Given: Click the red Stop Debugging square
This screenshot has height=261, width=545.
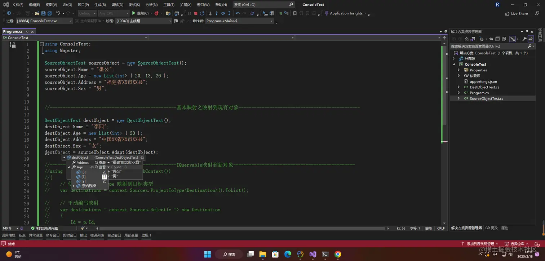Looking at the screenshot, I should pyautogui.click(x=195, y=13).
